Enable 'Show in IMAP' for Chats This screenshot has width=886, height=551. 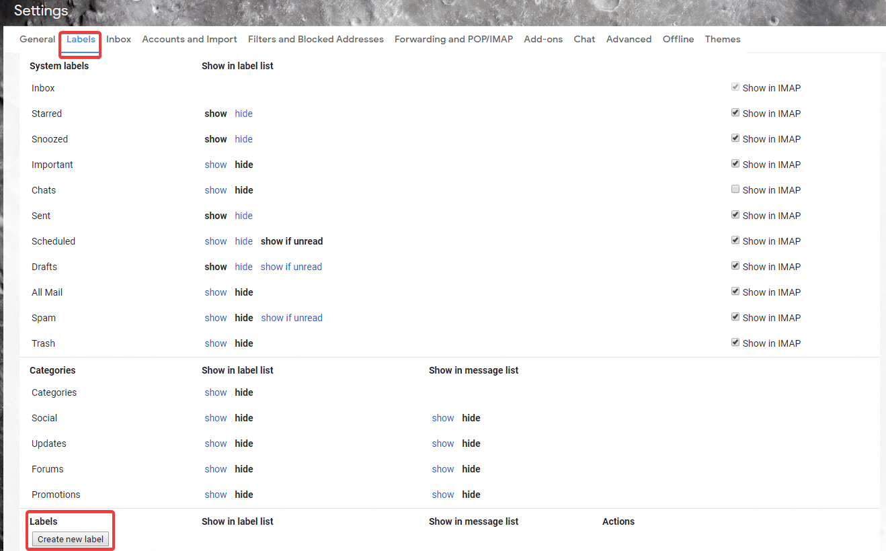coord(735,189)
